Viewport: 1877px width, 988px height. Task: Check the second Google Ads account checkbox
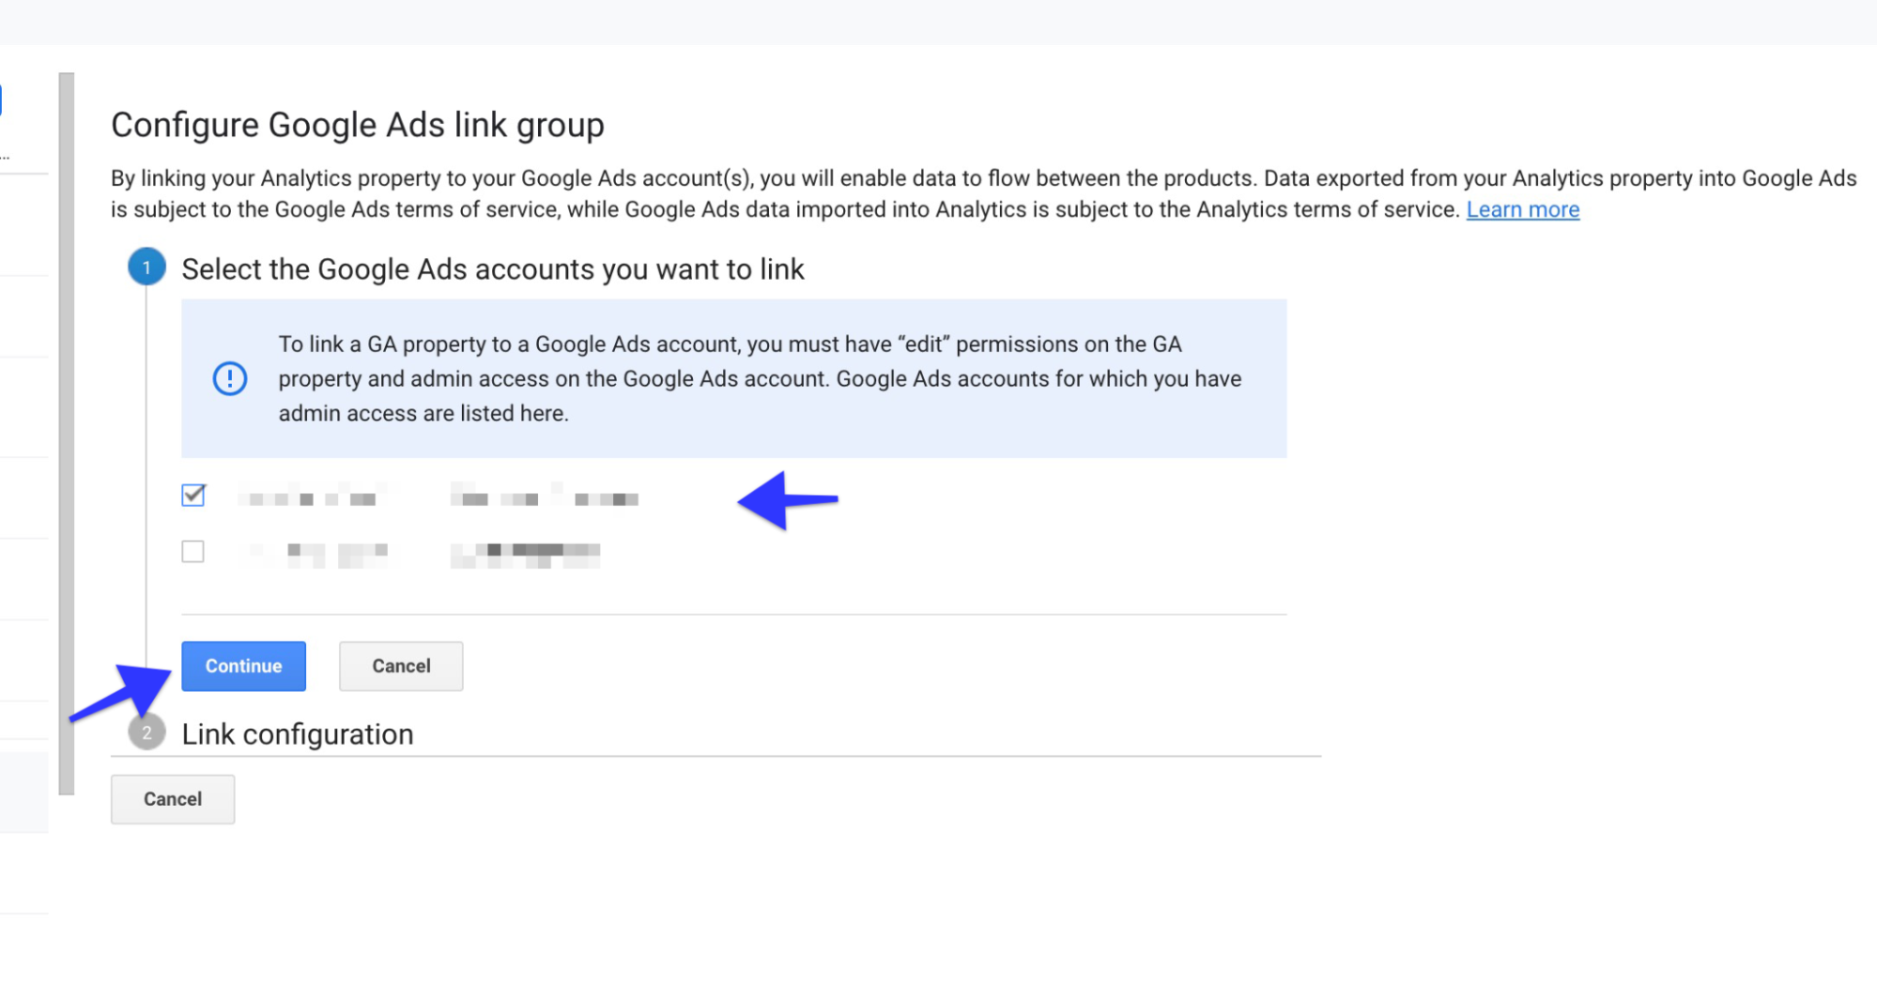[x=193, y=552]
